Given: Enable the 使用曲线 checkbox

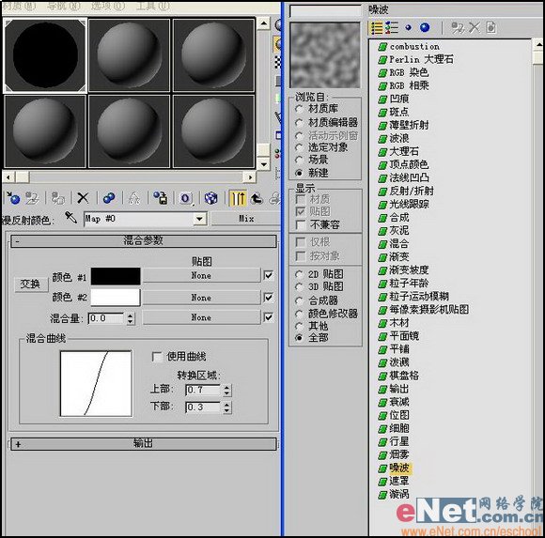Looking at the screenshot, I should point(157,357).
